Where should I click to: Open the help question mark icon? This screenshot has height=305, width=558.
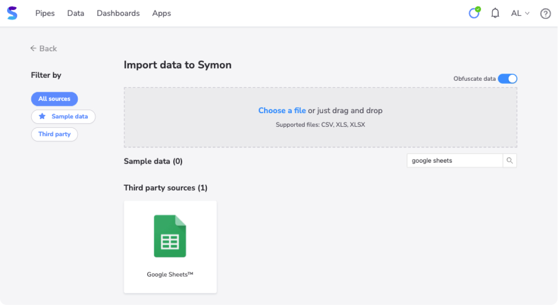545,13
